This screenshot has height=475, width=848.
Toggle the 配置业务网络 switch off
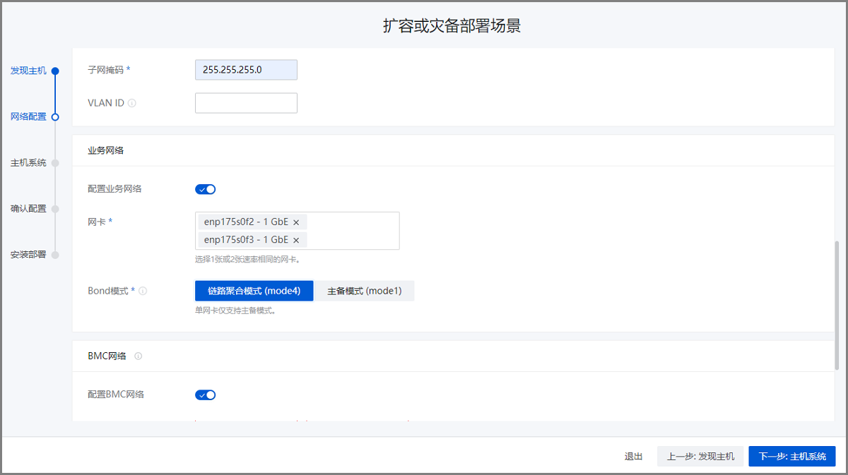(x=205, y=189)
